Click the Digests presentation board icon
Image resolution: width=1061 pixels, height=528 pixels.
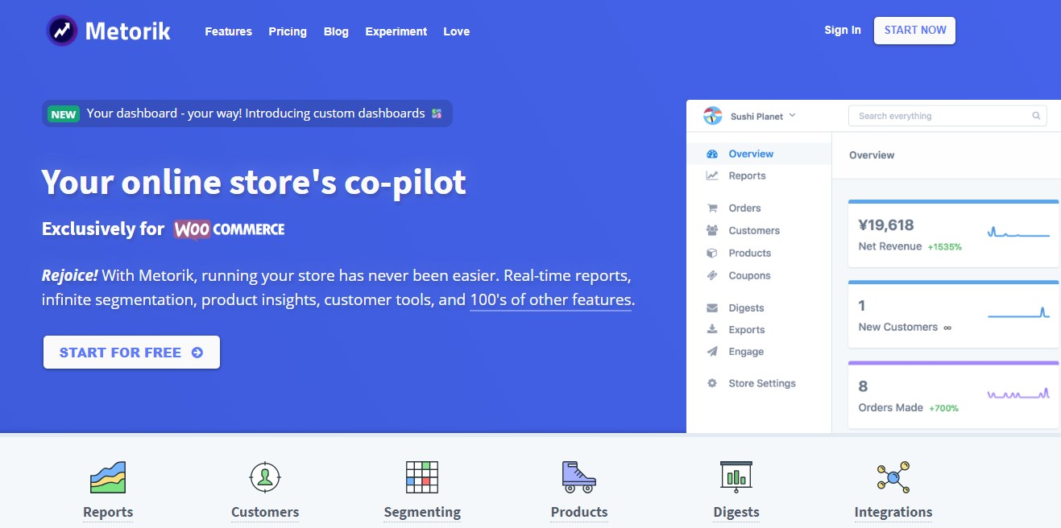[736, 477]
